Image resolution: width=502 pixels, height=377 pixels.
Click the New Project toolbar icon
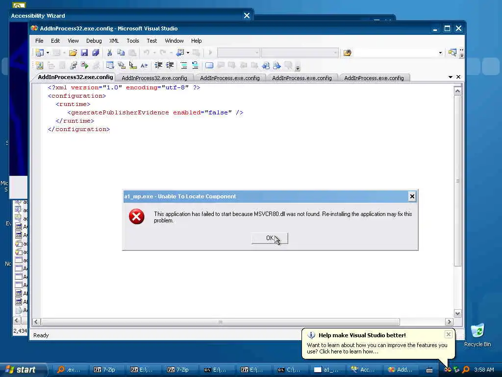(x=39, y=53)
